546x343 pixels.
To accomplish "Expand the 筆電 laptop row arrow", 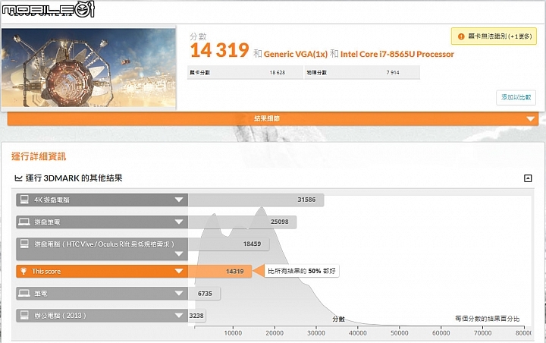I will click(x=179, y=293).
